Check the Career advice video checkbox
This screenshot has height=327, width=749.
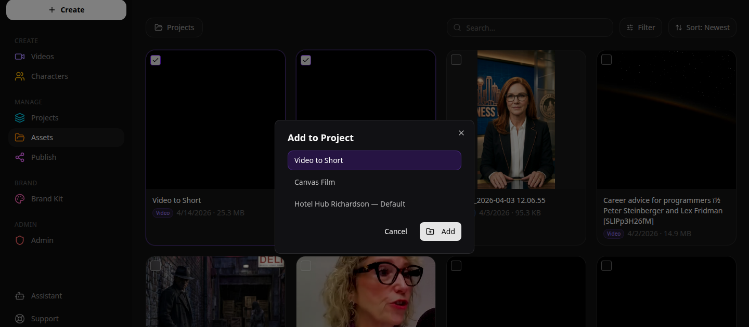pyautogui.click(x=606, y=60)
